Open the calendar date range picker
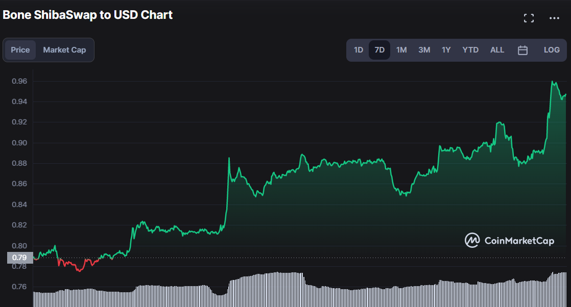 coord(522,50)
